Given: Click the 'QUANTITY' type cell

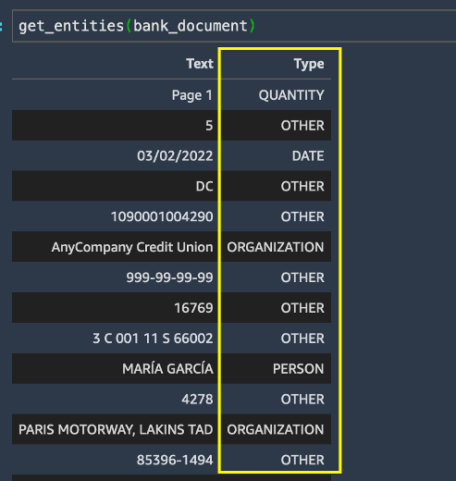Looking at the screenshot, I should coord(291,95).
